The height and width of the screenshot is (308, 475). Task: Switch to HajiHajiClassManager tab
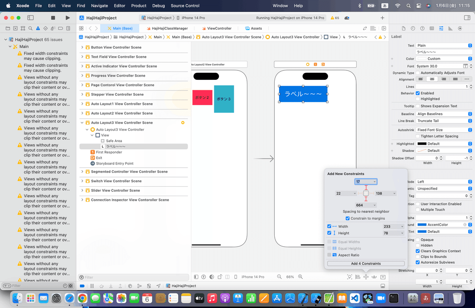(x=167, y=28)
